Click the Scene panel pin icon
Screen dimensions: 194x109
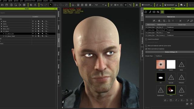[55, 9]
